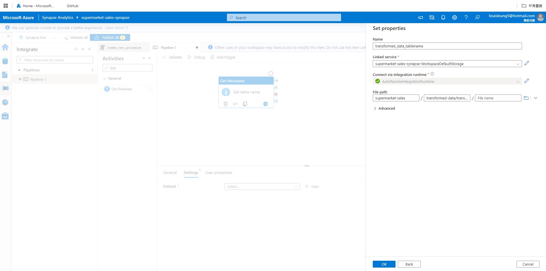Browse file path with the folder icon
Viewport: 546px width, 271px height.
(526, 98)
